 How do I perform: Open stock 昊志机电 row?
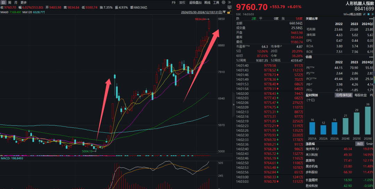[x=340, y=166]
